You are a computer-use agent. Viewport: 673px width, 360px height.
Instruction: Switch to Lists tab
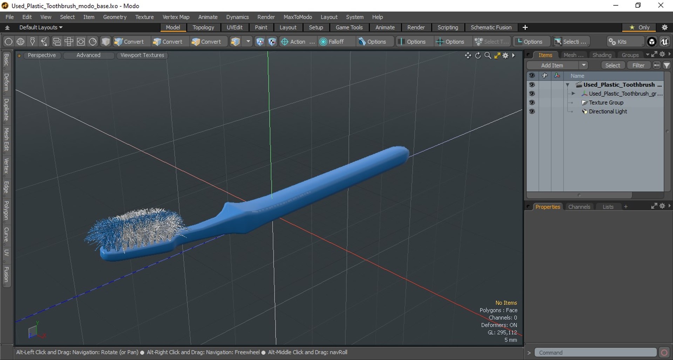point(608,207)
